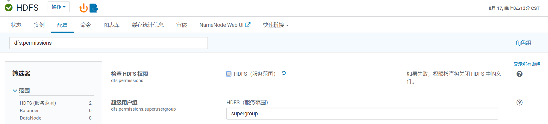Click the 角色组 link
The width and height of the screenshot is (548, 124).
523,43
